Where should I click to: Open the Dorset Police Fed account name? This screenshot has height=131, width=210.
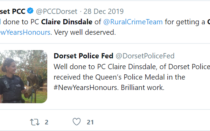coord(83,56)
